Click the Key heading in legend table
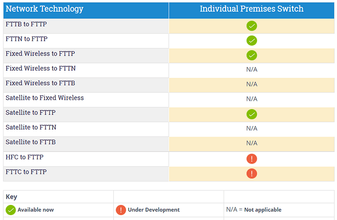The image size is (337, 220). [x=11, y=197]
